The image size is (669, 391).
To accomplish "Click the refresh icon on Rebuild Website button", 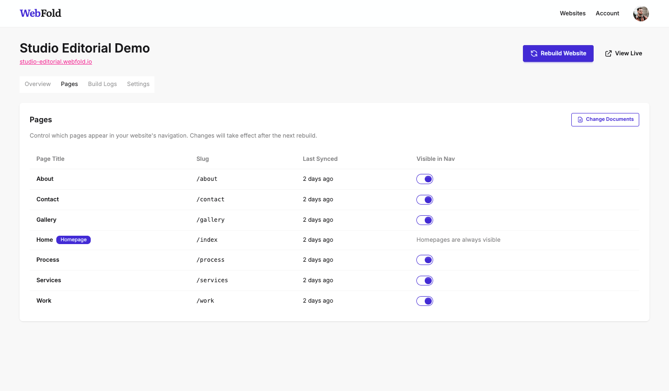I will tap(533, 53).
